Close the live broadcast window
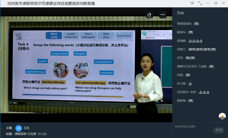Viewport: 228px width, 138px height. tap(223, 3)
